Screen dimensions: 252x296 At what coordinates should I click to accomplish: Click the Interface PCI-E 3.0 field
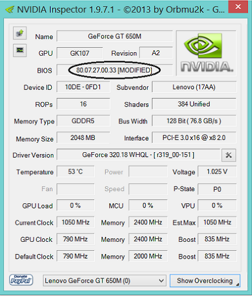[194, 138]
